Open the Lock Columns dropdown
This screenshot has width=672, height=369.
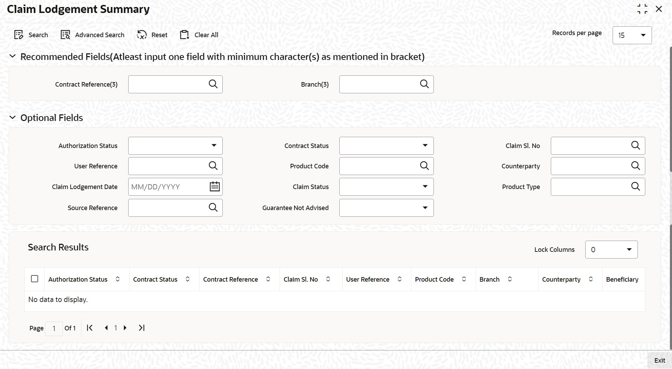[x=611, y=250]
